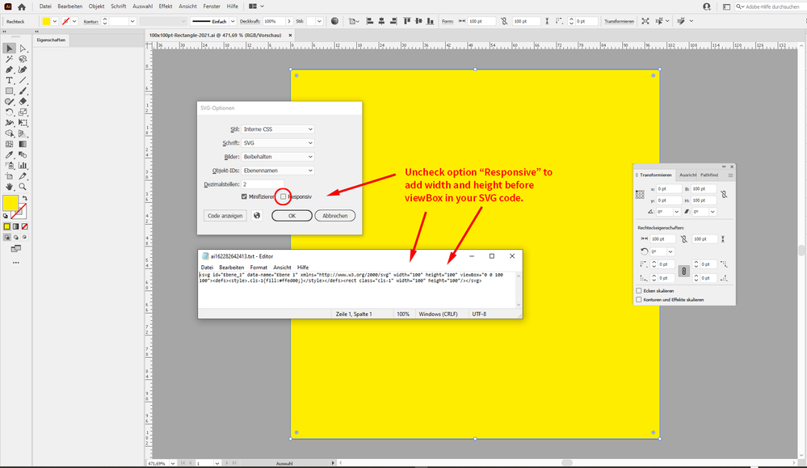Select the Selection tool in the toolbar
This screenshot has width=807, height=468.
pos(11,48)
